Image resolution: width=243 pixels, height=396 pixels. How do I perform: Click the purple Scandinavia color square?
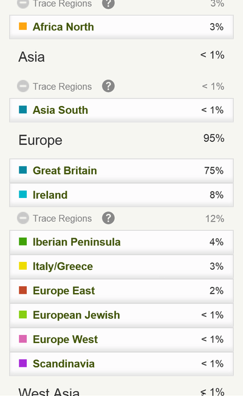[23, 363]
